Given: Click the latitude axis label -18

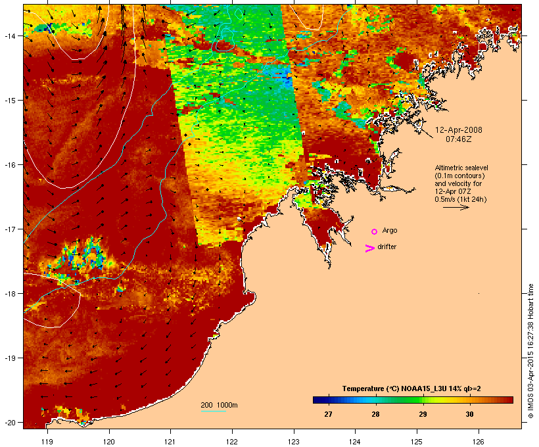Looking at the screenshot, I should 9,293.
